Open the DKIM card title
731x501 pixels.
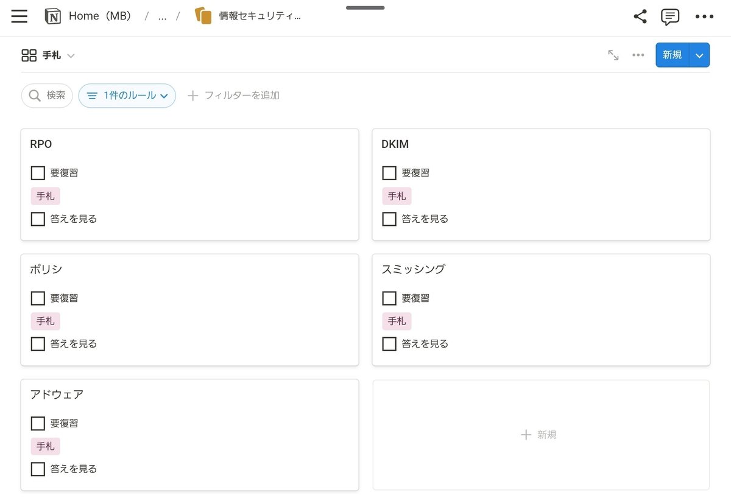click(x=395, y=144)
